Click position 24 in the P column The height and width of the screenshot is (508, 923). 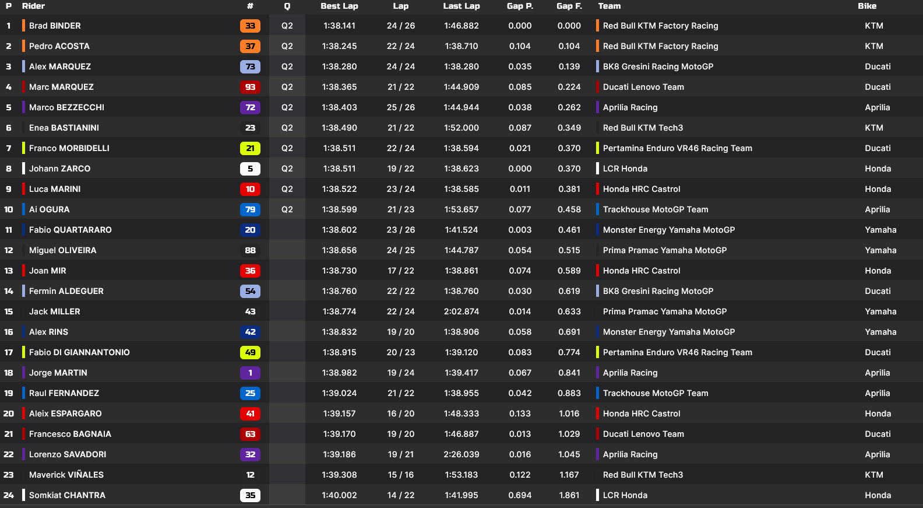(9, 495)
